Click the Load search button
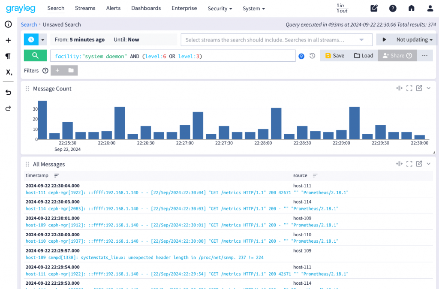This screenshot has height=289, width=439. pyautogui.click(x=364, y=55)
